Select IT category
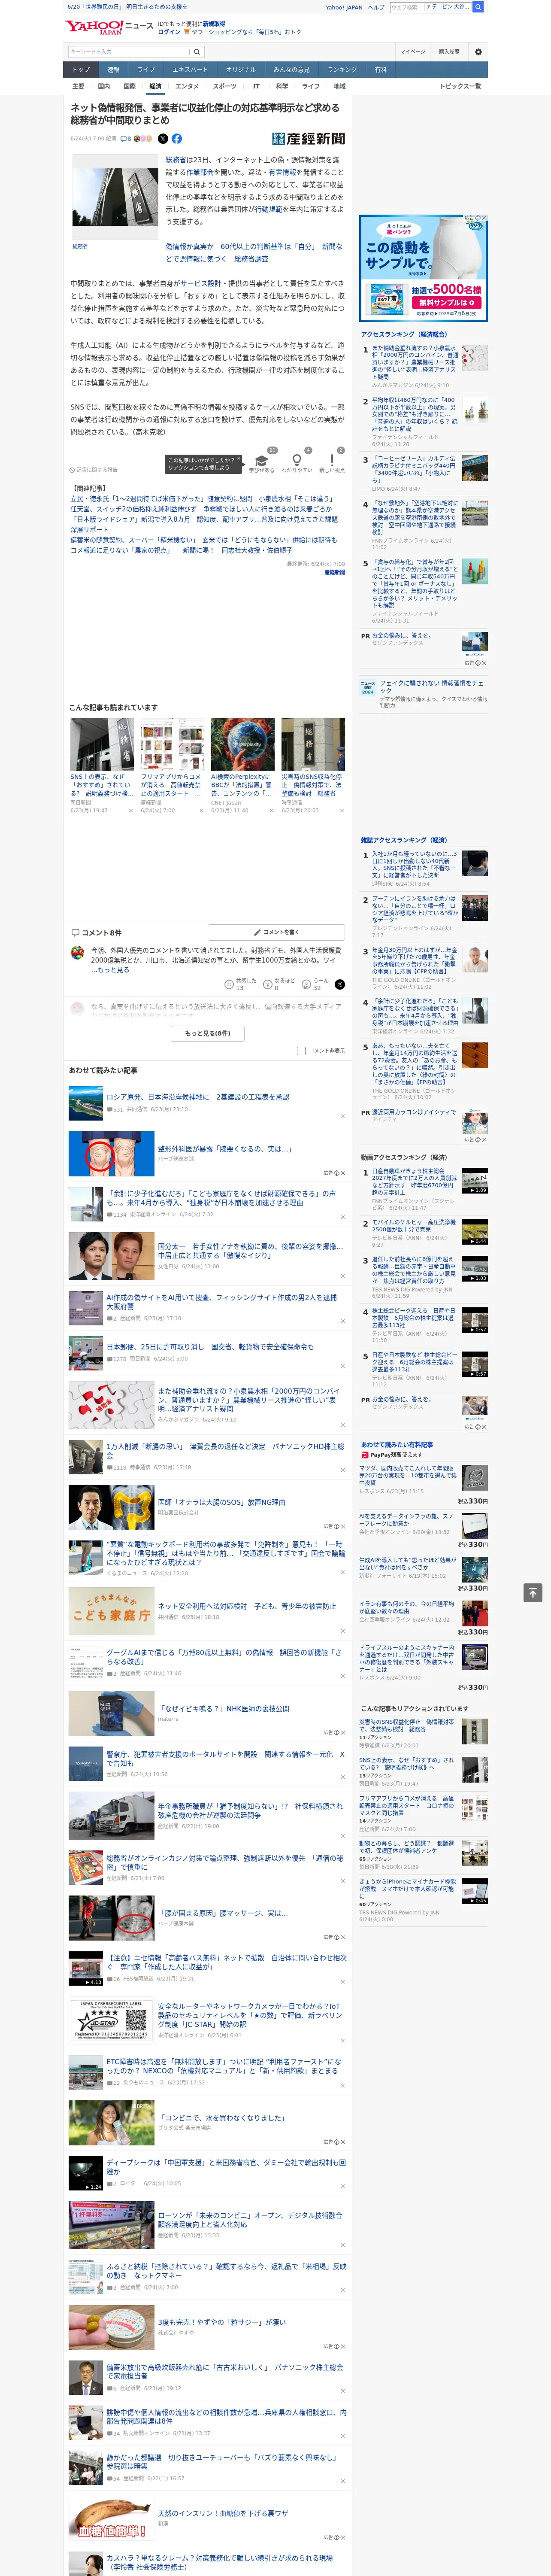The height and width of the screenshot is (2576, 551). 256,86
